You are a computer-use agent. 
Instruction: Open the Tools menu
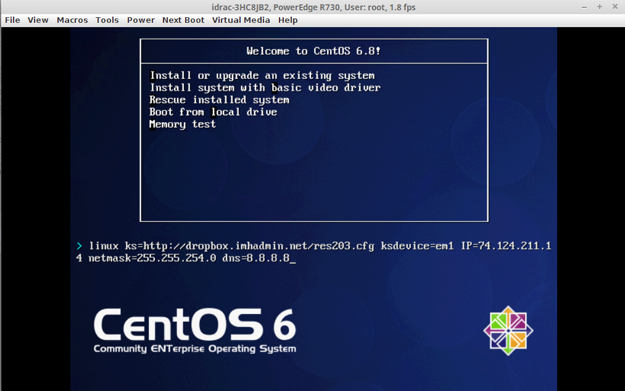(x=107, y=20)
